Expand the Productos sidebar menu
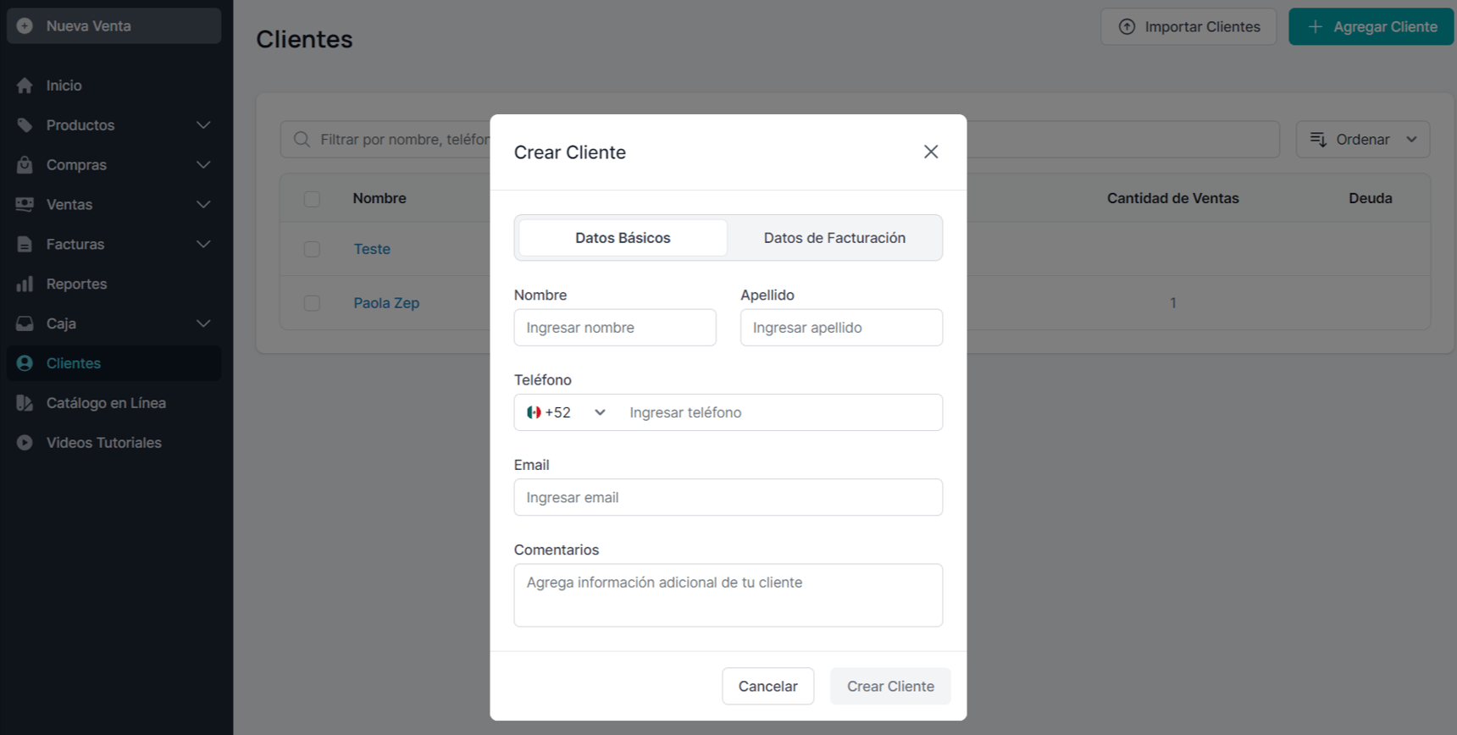The image size is (1457, 735). (202, 125)
